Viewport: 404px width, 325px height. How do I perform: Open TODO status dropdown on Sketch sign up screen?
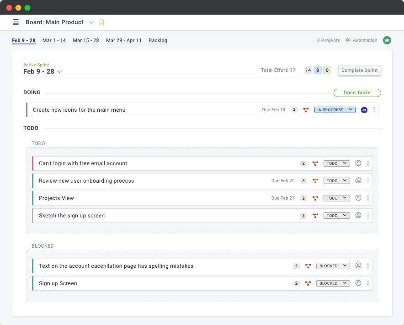336,216
